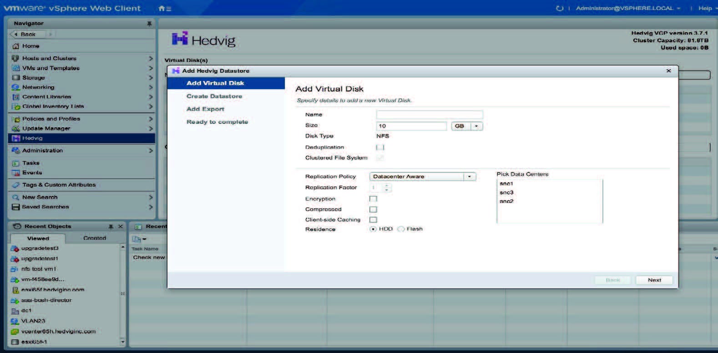718x353 pixels.
Task: Click the Hosts and Clusters icon
Action: click(16, 58)
